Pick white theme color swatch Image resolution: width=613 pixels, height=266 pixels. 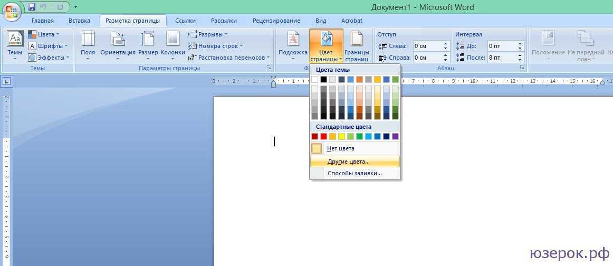pyautogui.click(x=315, y=79)
